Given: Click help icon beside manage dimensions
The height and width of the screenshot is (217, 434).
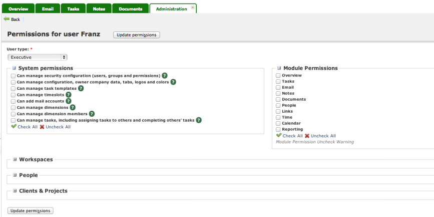Looking at the screenshot, I should coord(73,107).
